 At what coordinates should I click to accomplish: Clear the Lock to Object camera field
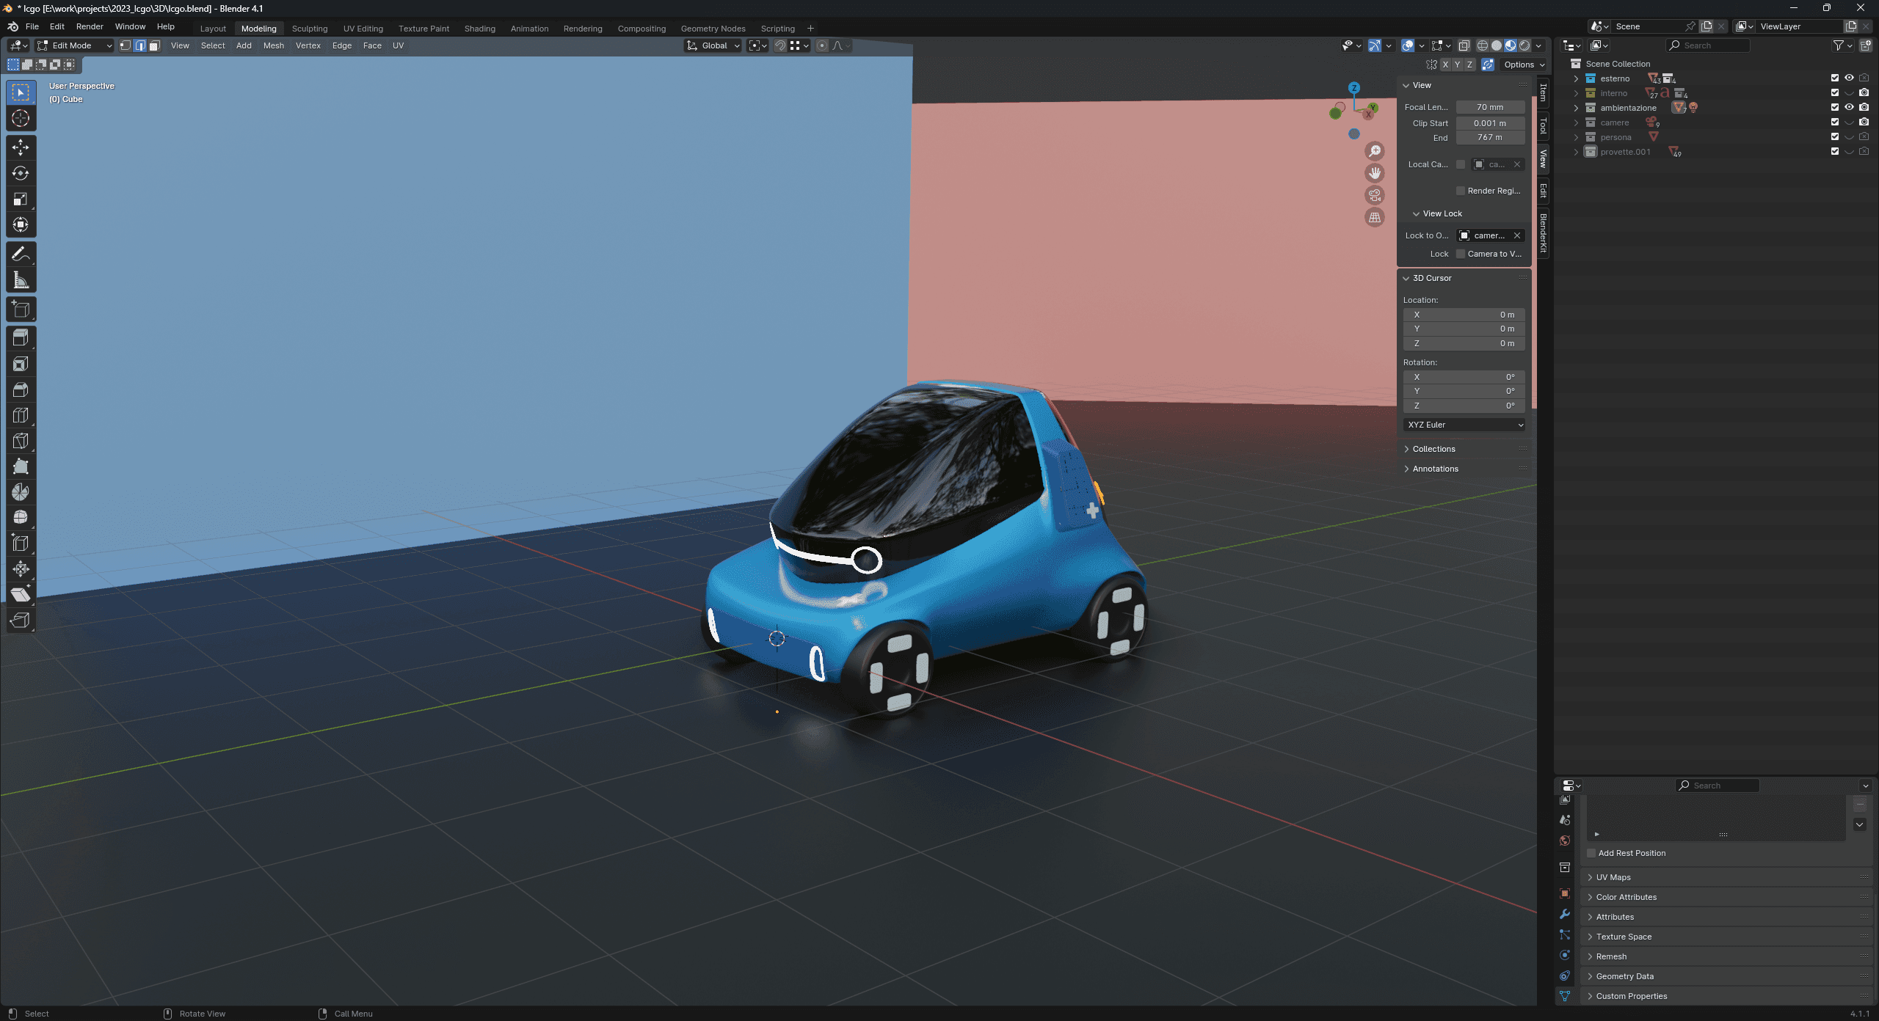(x=1517, y=235)
